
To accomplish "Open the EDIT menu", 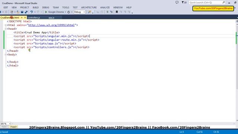I will 6,7.
